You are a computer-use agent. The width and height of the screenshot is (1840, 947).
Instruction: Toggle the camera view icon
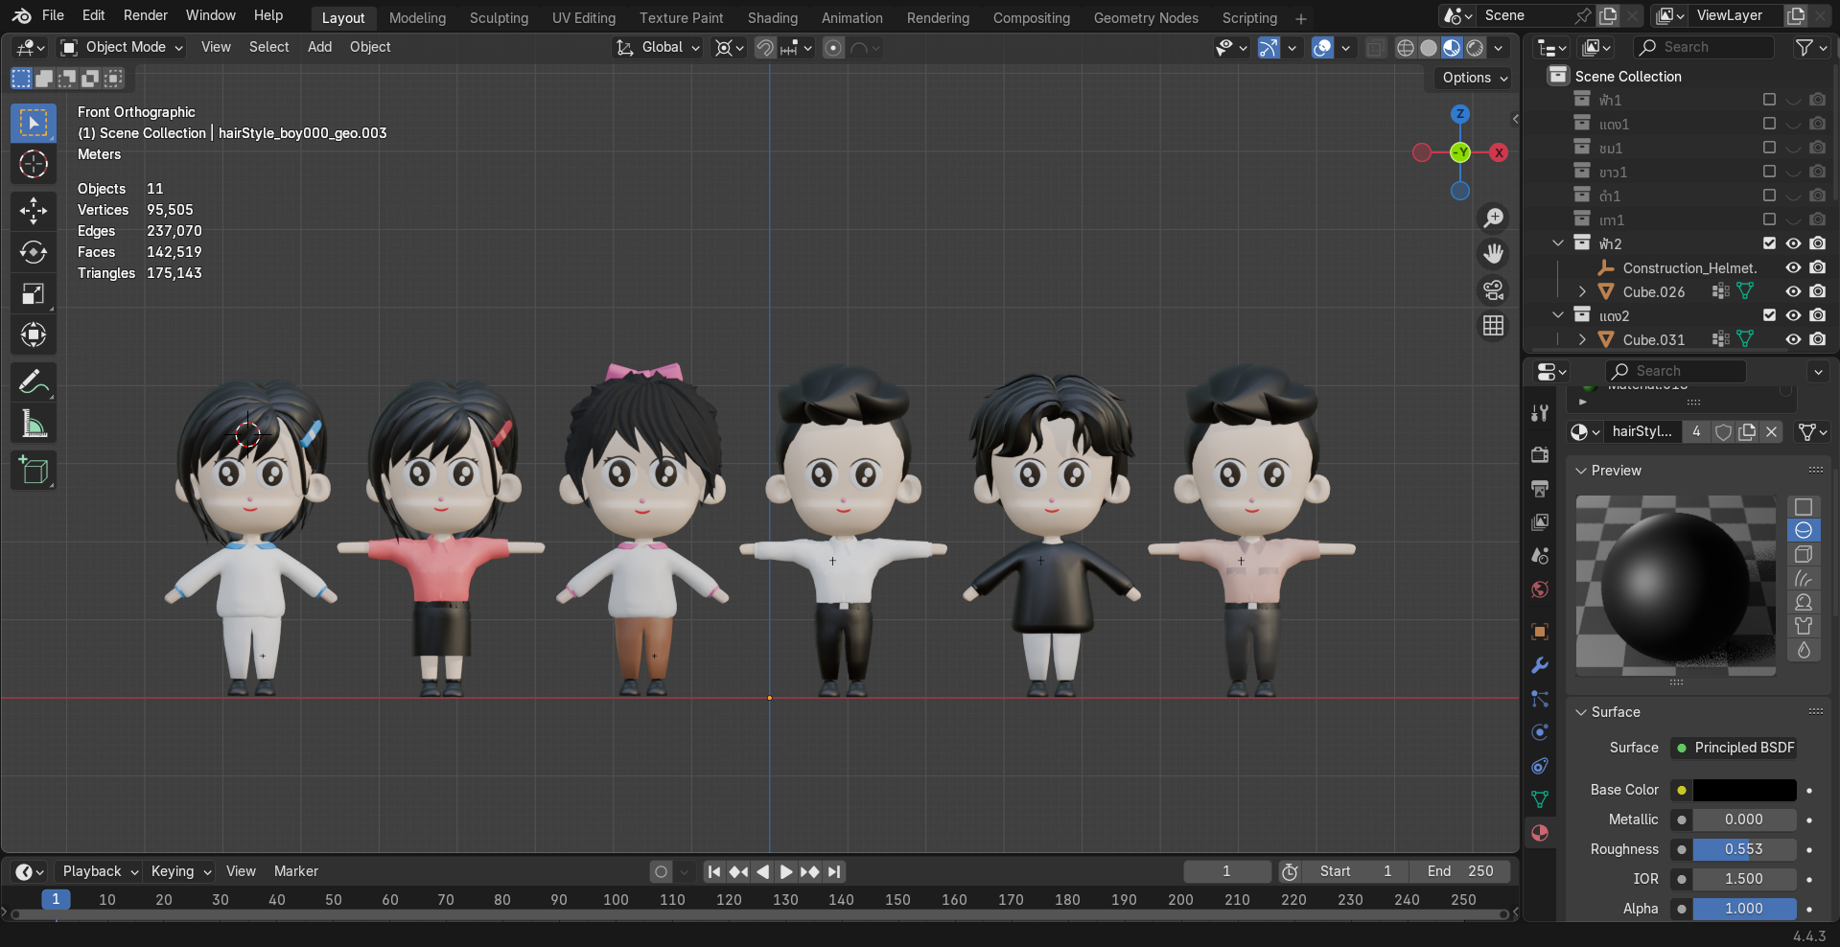point(1493,289)
